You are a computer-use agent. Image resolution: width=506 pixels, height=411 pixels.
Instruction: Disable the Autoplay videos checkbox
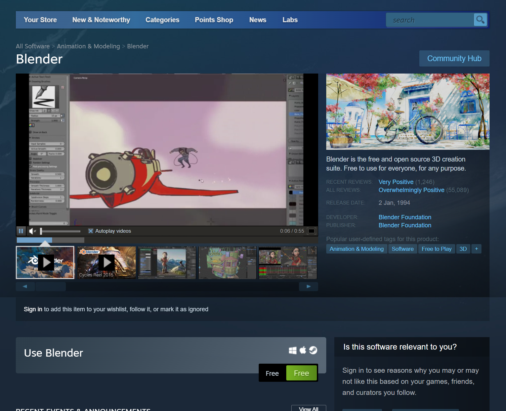[x=90, y=231]
